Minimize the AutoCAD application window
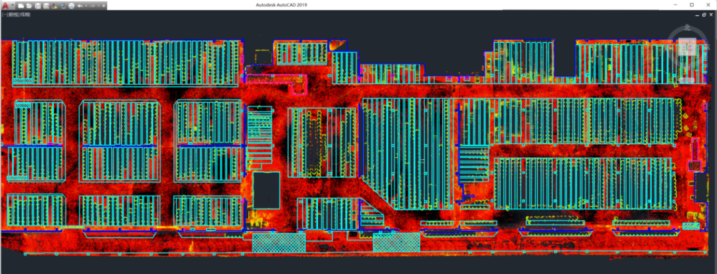 (675, 5)
